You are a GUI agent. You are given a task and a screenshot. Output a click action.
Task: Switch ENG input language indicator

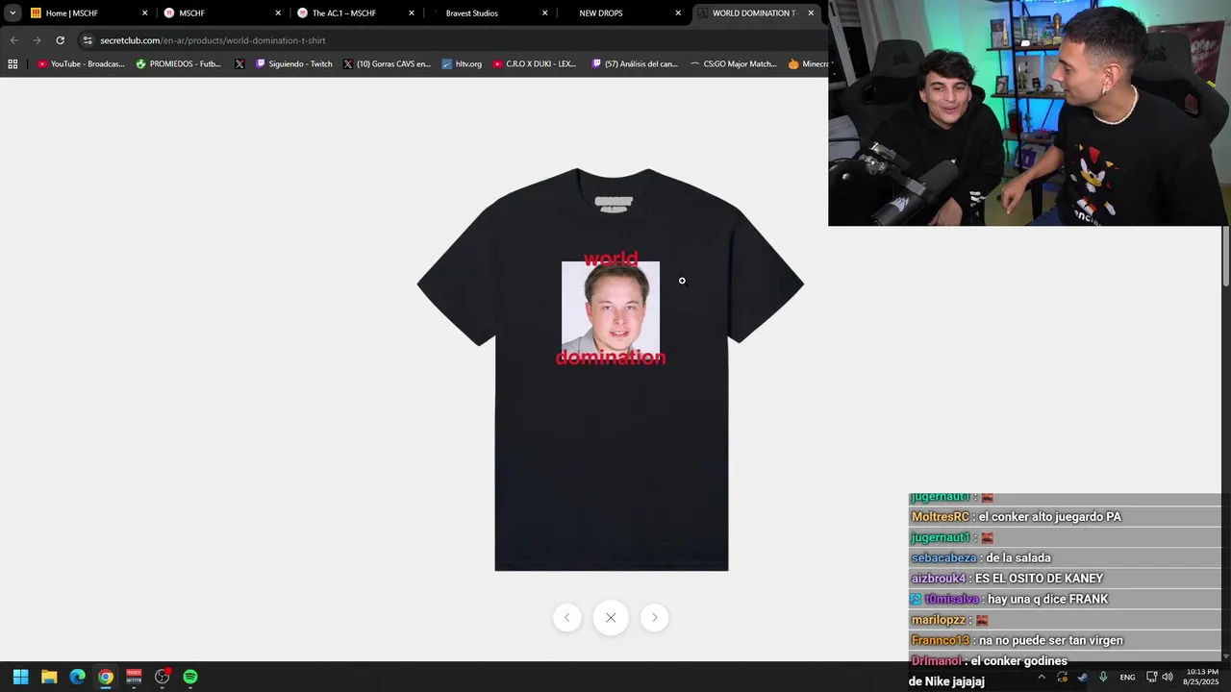point(1127,677)
